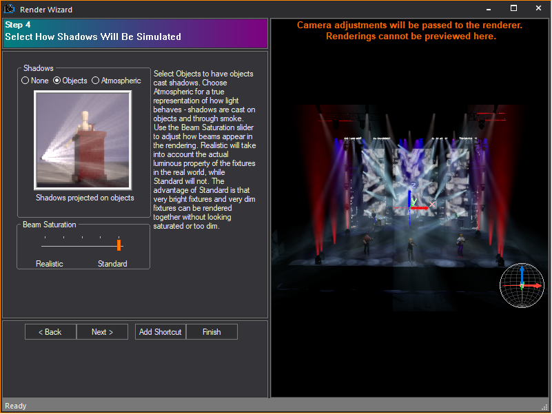Click the camera marker below the navigation sphere
Image resolution: width=552 pixels, height=414 pixels.
[522, 305]
